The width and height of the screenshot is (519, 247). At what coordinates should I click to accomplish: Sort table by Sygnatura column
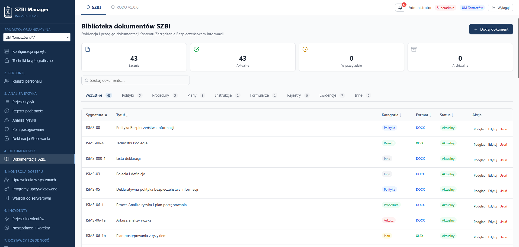click(97, 115)
